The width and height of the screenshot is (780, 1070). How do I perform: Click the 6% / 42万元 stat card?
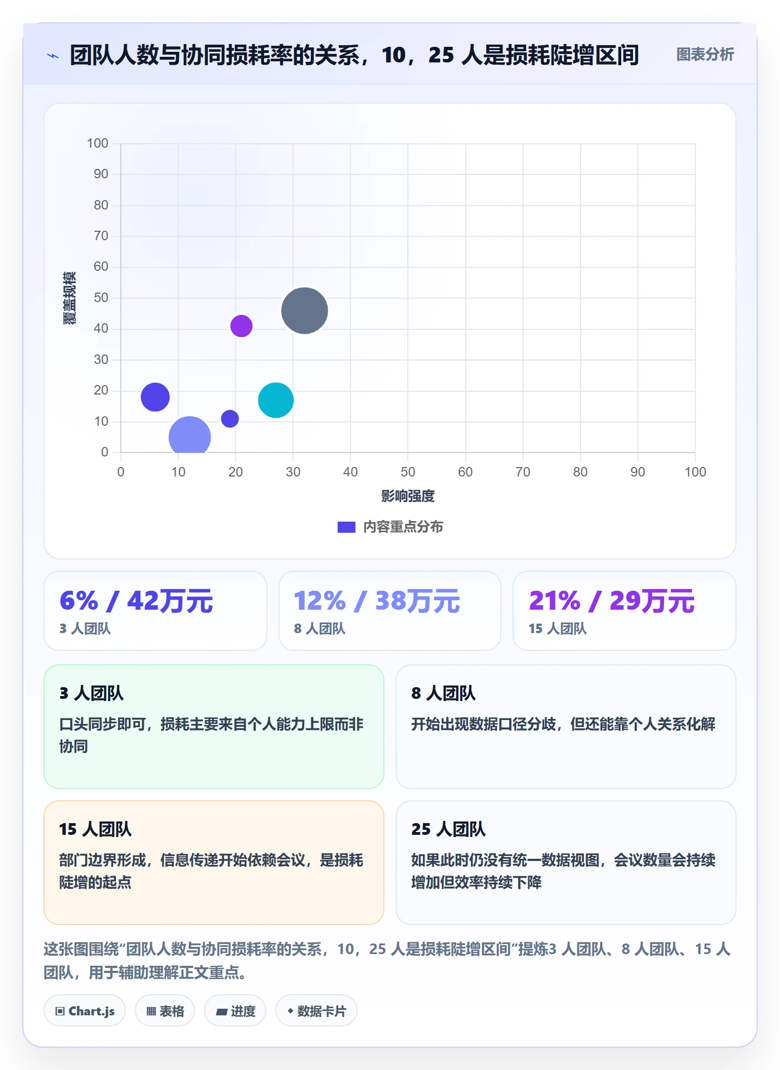[x=155, y=611]
